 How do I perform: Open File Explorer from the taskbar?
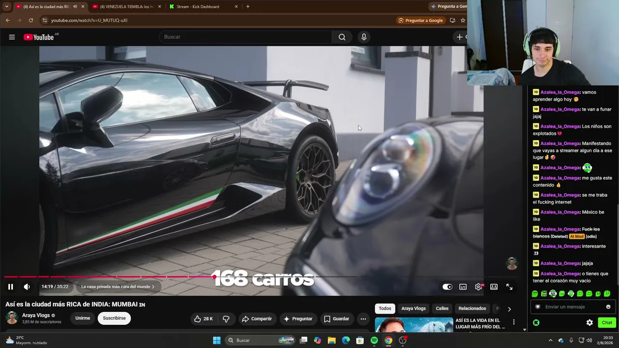pos(332,340)
